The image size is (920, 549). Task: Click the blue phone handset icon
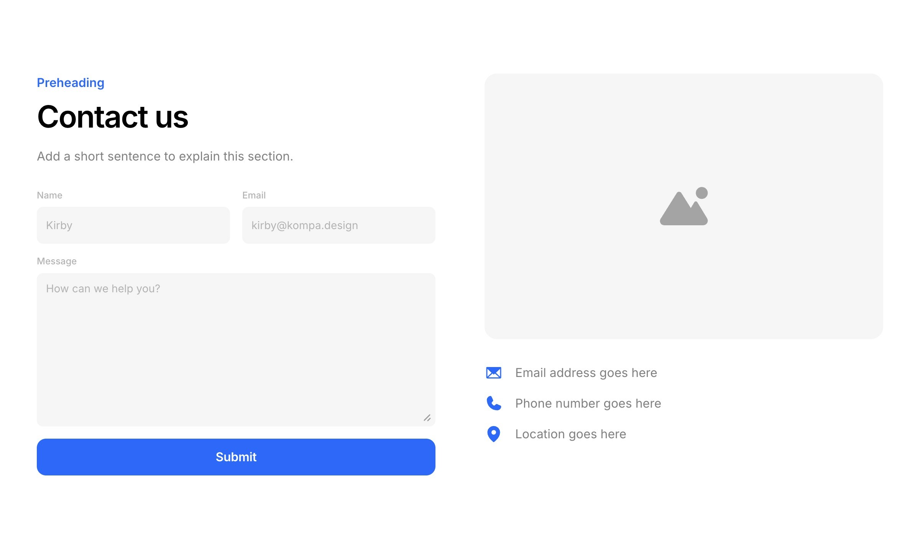[x=493, y=403]
